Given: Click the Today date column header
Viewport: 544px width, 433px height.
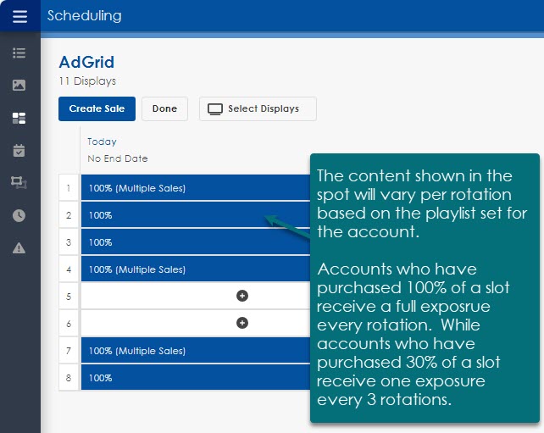Looking at the screenshot, I should (x=102, y=142).
